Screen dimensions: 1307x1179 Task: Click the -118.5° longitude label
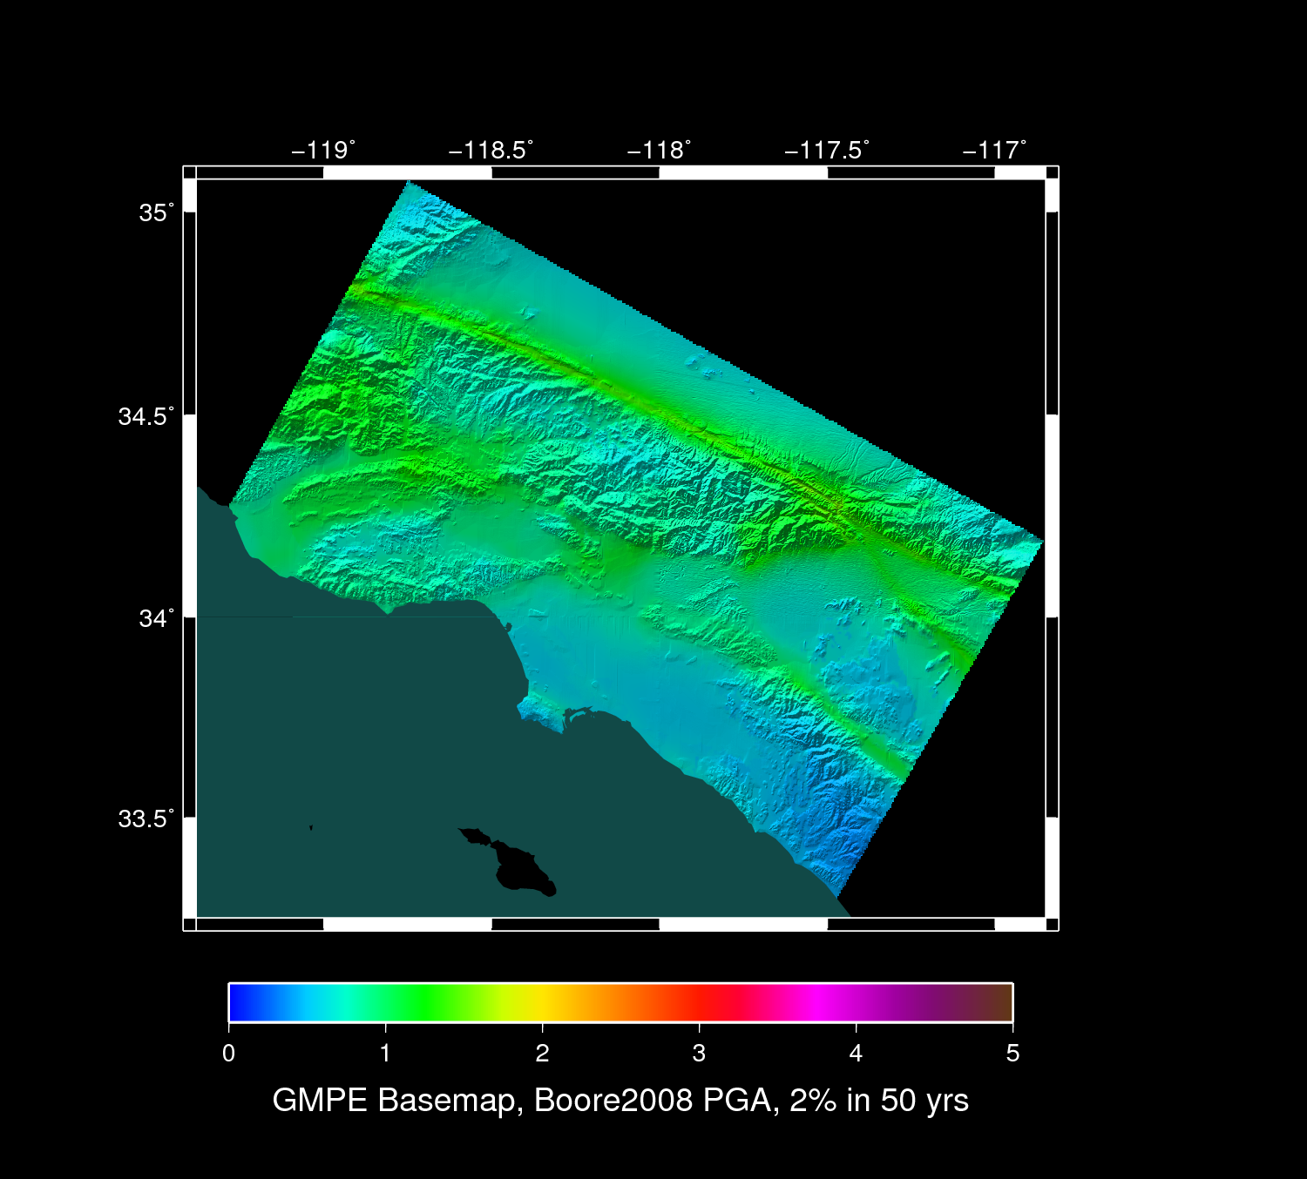click(x=491, y=151)
